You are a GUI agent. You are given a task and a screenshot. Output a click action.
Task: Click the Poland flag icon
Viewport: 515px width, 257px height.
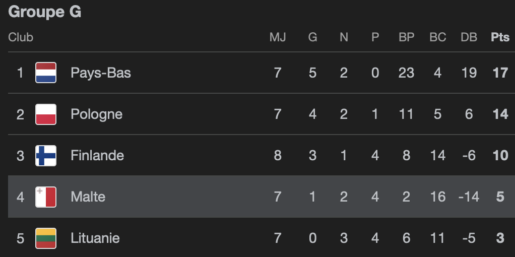click(x=46, y=114)
